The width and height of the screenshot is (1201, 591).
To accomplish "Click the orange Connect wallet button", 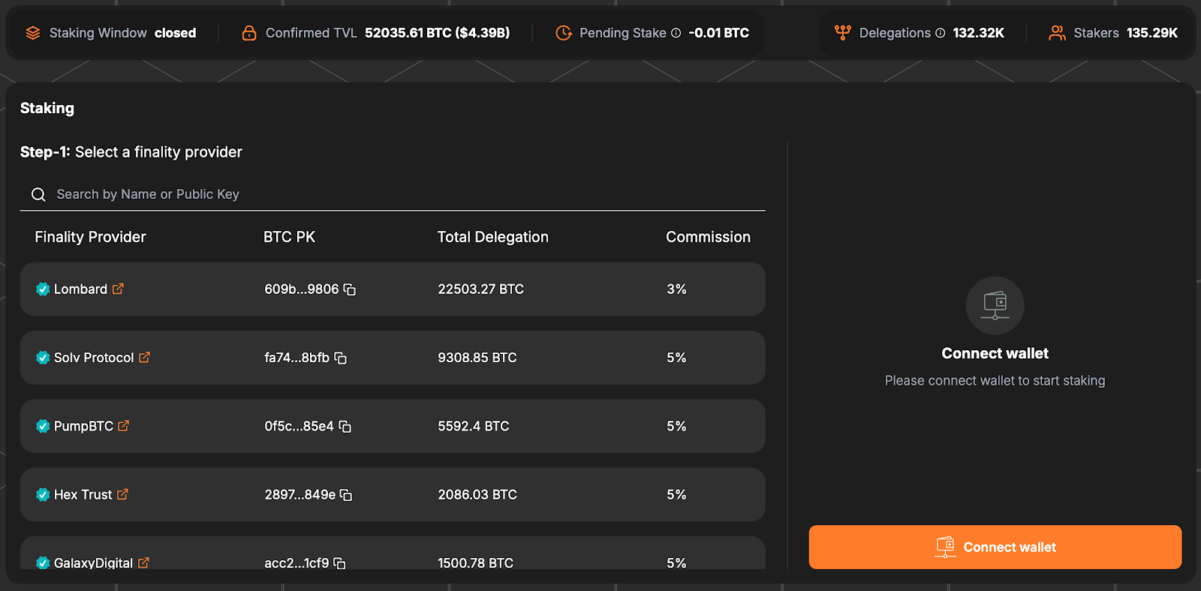I will [995, 547].
